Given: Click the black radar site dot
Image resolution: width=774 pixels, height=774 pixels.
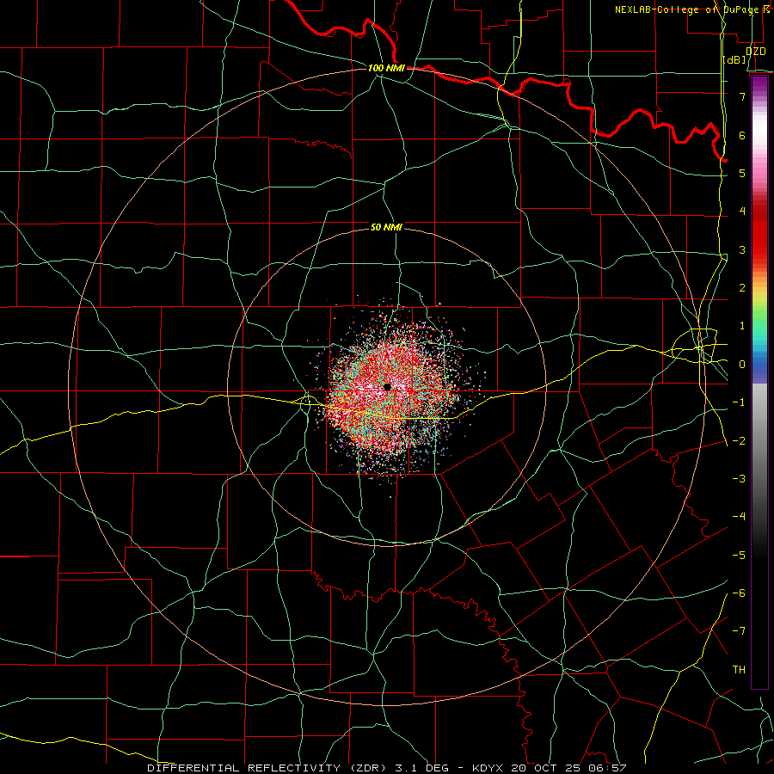Looking at the screenshot, I should point(388,386).
